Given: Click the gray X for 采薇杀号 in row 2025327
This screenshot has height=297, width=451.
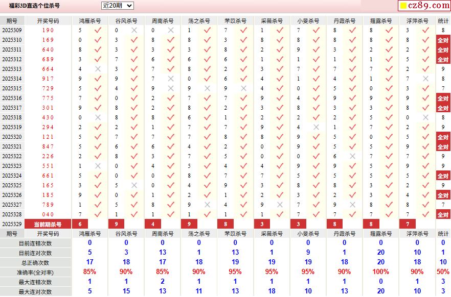Looking at the screenshot, I should pyautogui.click(x=280, y=205).
